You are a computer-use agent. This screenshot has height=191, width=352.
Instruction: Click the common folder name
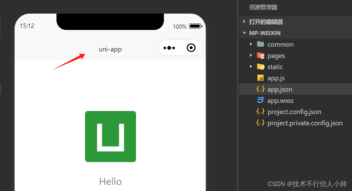(280, 45)
